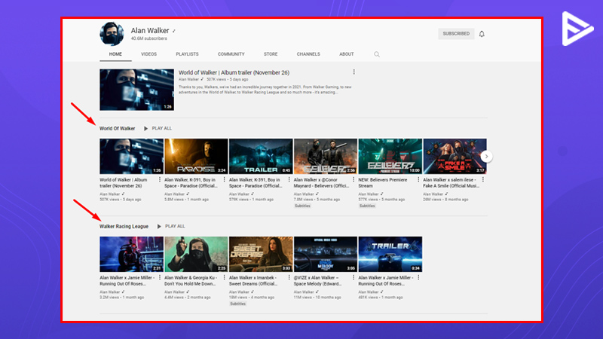Click Believers 2:56 thumbnail
603x339 pixels.
(x=326, y=157)
